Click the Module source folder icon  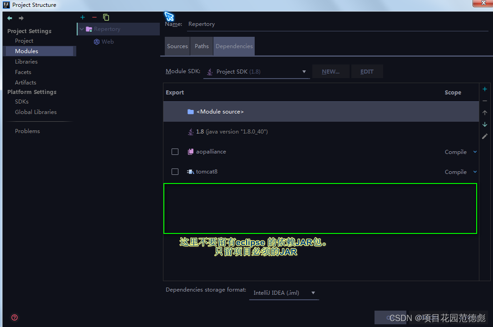191,112
